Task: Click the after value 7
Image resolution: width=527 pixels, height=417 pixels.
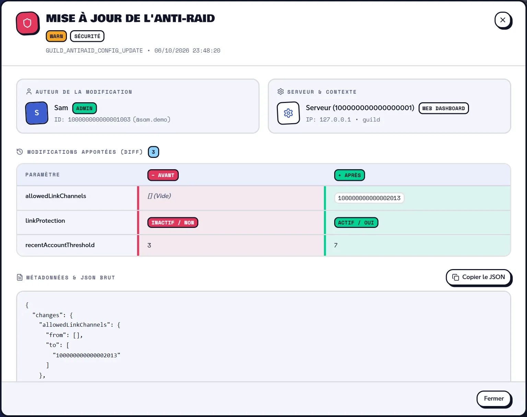Action: point(336,245)
